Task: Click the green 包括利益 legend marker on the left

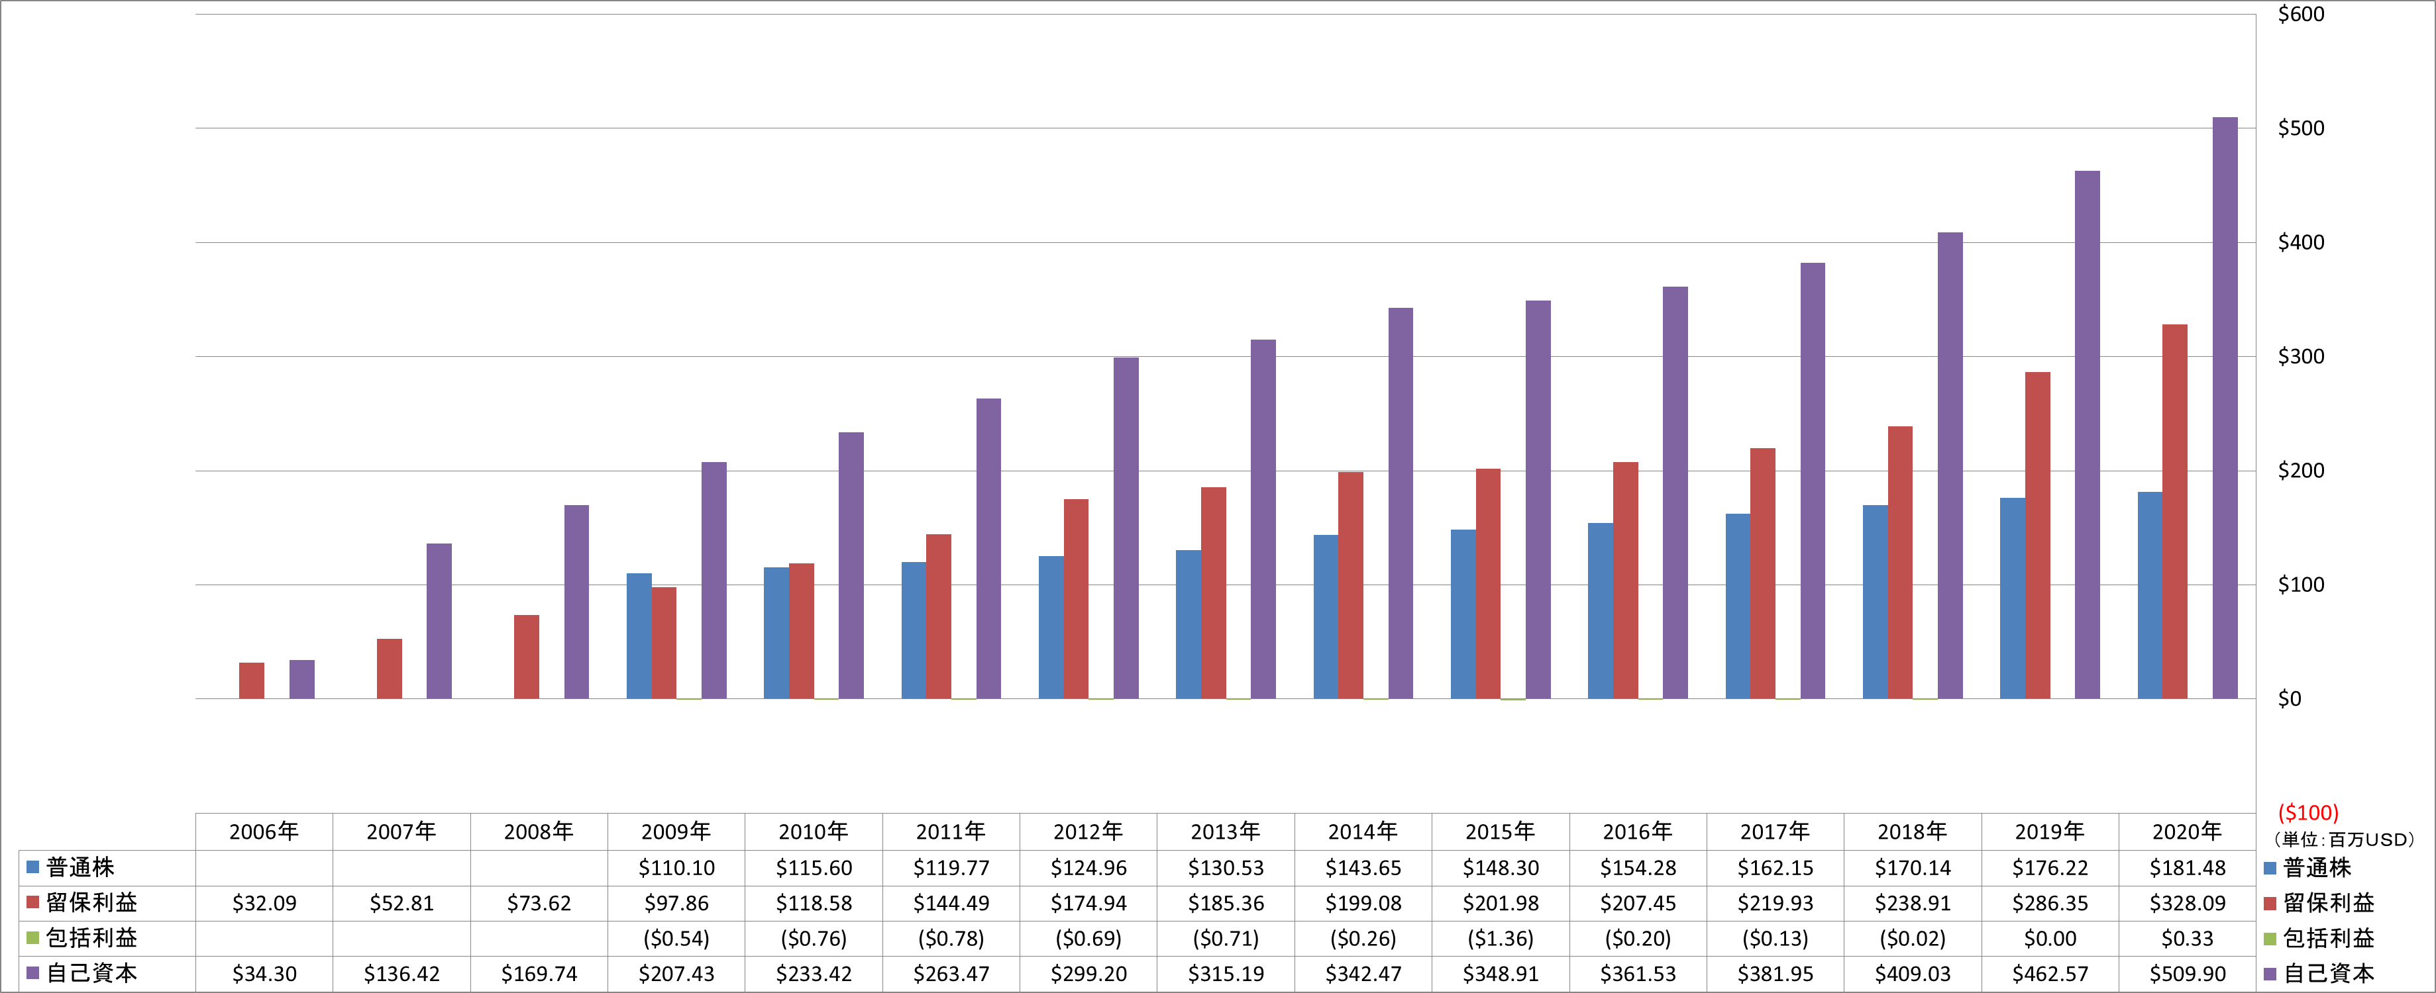Action: [x=32, y=938]
